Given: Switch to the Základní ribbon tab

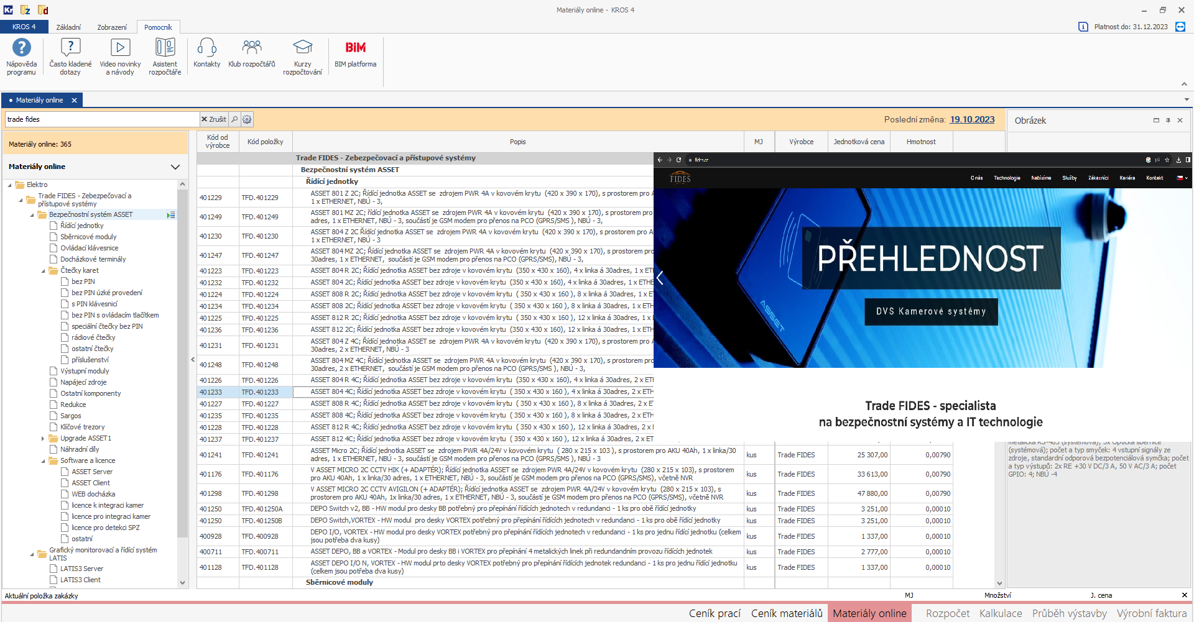Looking at the screenshot, I should point(68,27).
